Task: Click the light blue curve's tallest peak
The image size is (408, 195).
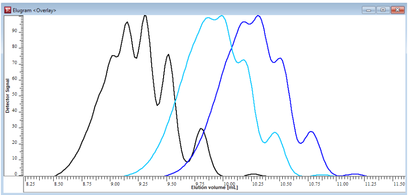Action: (x=222, y=16)
